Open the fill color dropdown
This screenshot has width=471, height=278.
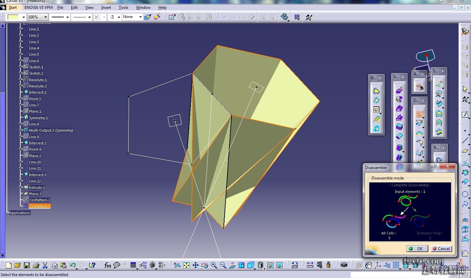(x=24, y=17)
